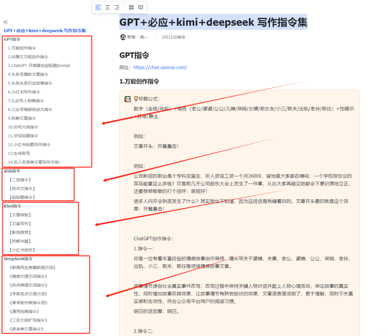
Task: Collapse the outline sidebar with double chevron
Action: [x=6, y=22]
